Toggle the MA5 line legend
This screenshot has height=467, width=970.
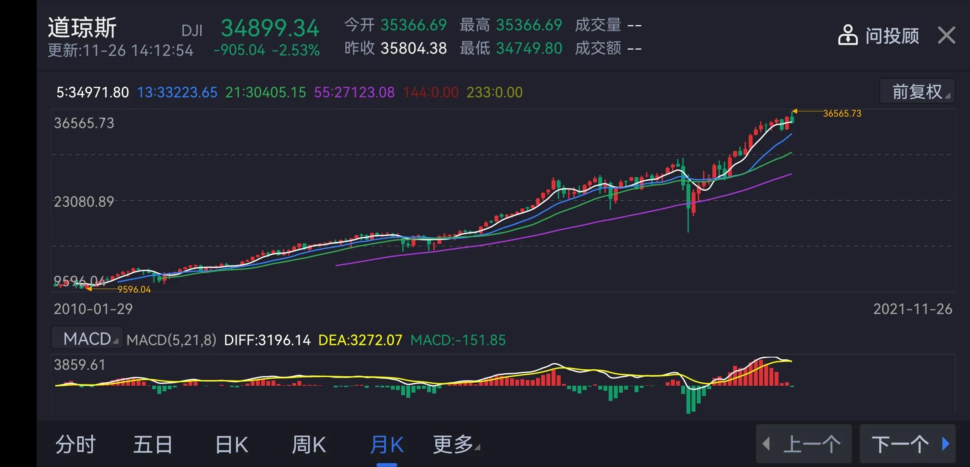[x=92, y=92]
